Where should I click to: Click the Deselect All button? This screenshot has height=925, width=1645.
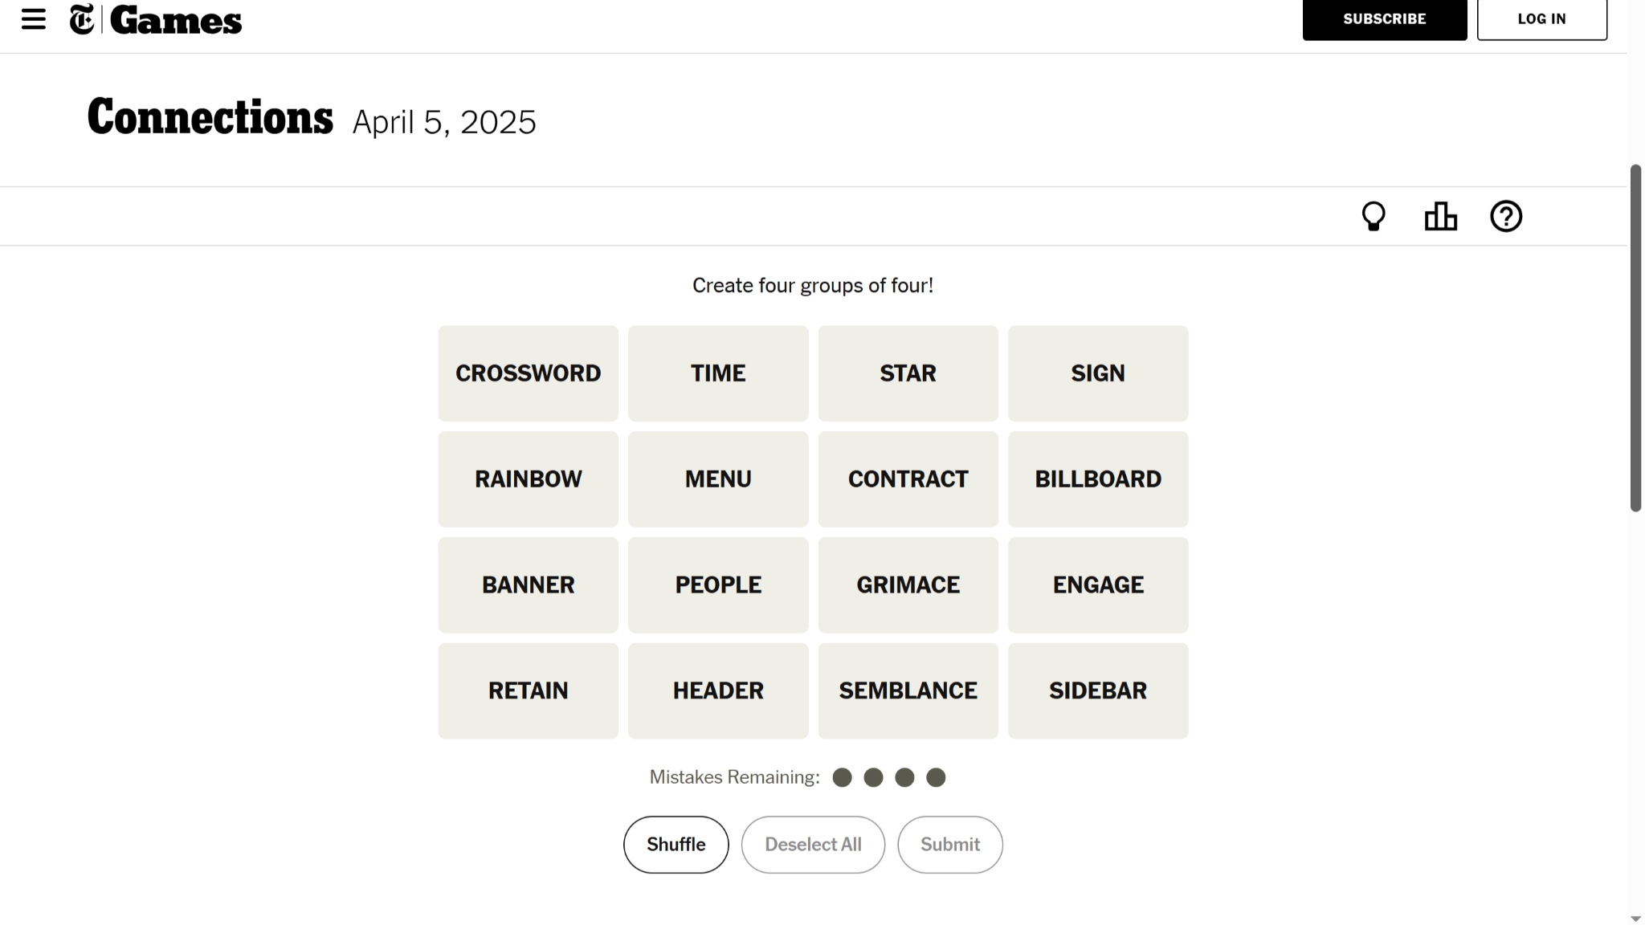[x=813, y=845]
